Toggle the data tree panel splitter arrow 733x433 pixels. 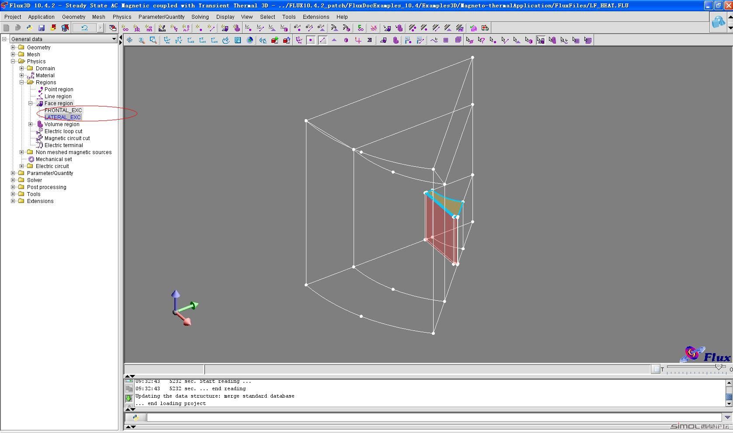pyautogui.click(x=121, y=40)
